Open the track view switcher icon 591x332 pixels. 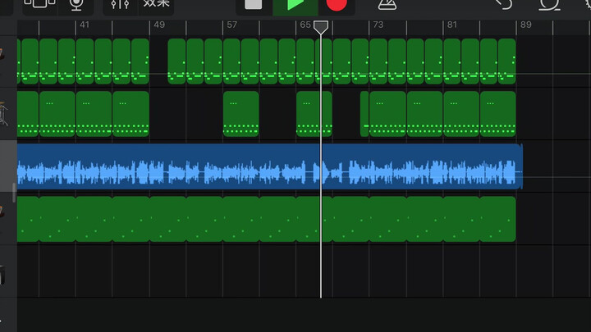(x=39, y=6)
